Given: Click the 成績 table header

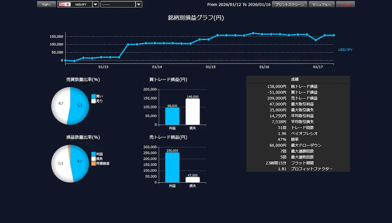Looking at the screenshot, I should click(298, 79).
